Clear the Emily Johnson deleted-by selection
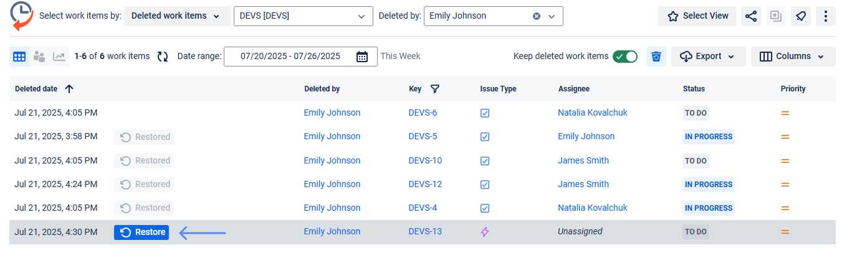Image resolution: width=842 pixels, height=253 pixels. 537,16
